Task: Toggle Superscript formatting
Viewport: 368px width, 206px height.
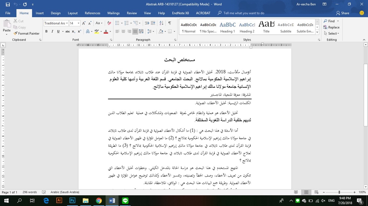Action: (x=79, y=31)
